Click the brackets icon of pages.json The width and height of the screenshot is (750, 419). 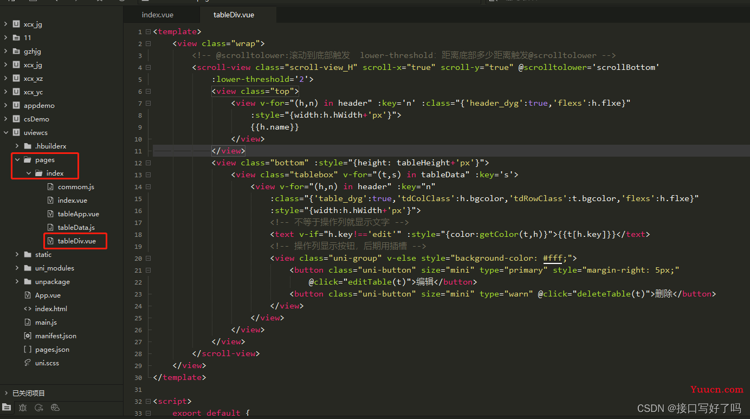pos(28,350)
